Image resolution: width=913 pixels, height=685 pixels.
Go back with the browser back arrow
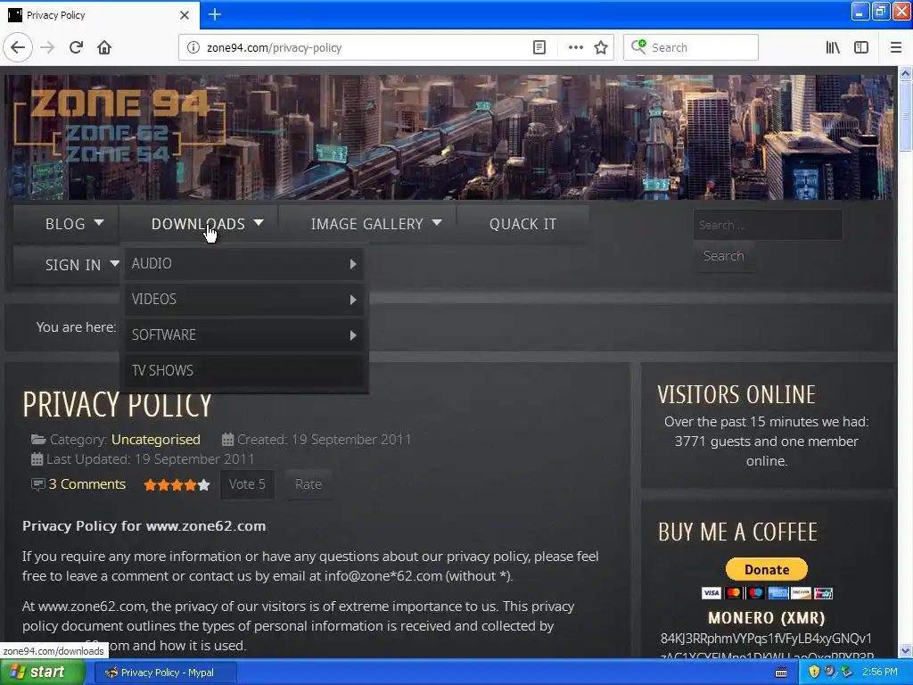(18, 48)
